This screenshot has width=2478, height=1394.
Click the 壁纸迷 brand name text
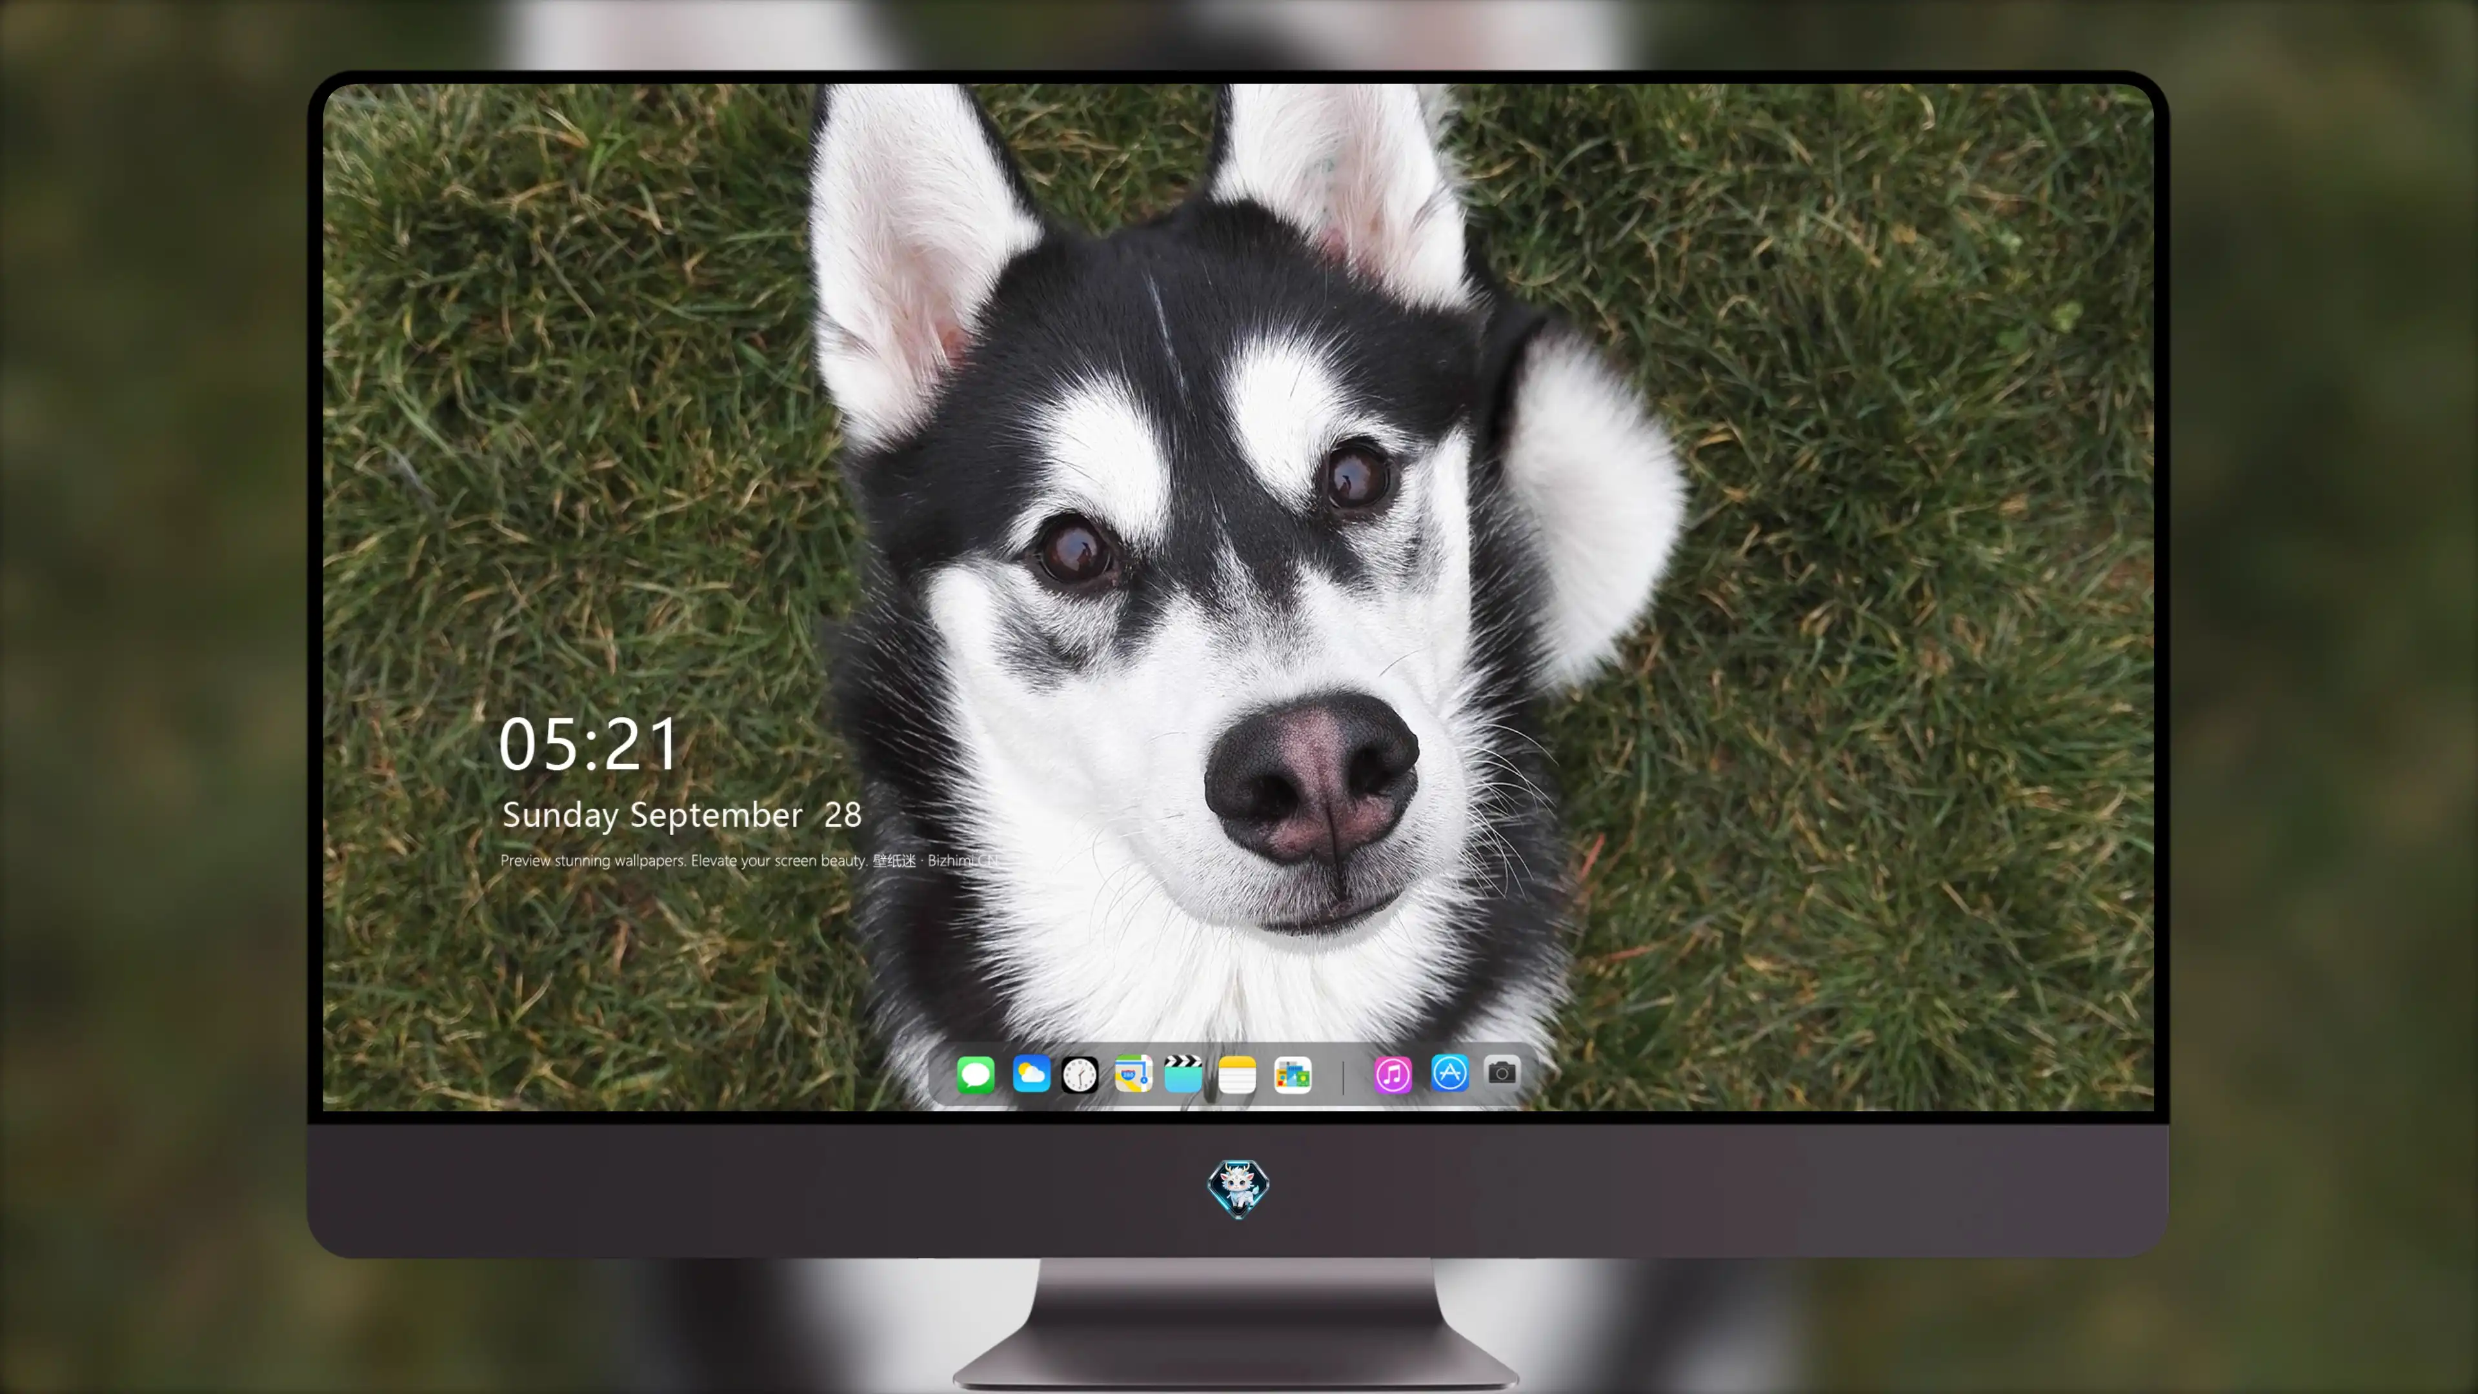894,860
